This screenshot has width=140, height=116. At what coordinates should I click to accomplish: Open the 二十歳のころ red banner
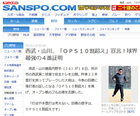click(126, 8)
